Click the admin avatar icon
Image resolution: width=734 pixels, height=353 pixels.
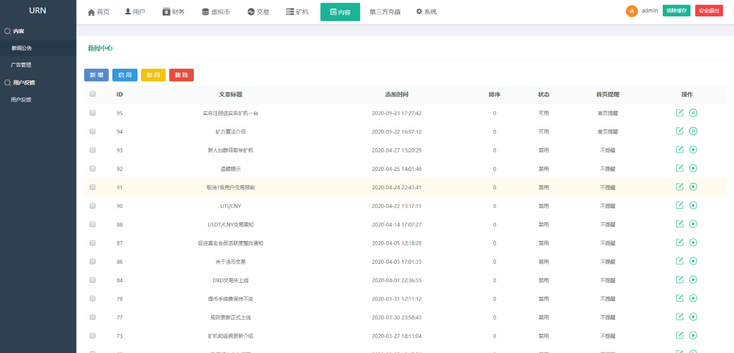632,11
